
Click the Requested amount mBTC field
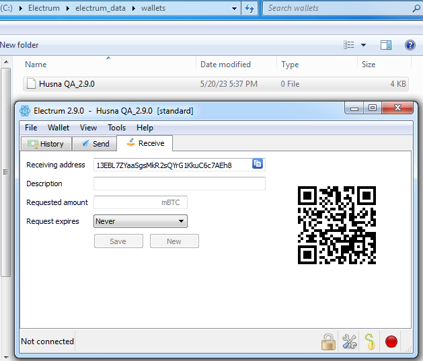click(x=141, y=202)
